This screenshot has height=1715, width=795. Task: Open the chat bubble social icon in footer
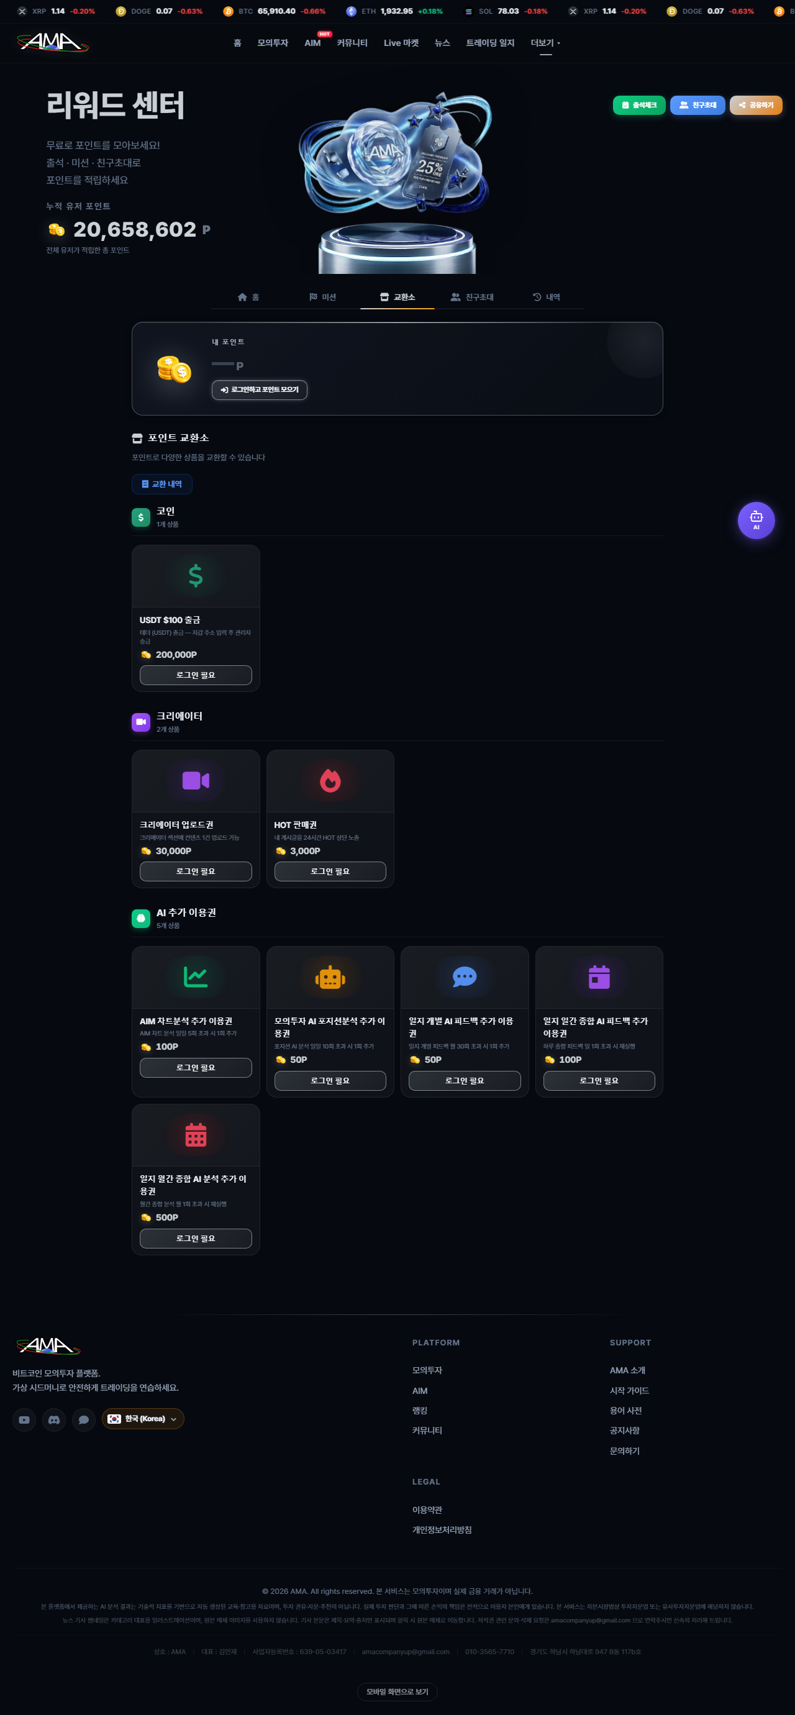[84, 1419]
